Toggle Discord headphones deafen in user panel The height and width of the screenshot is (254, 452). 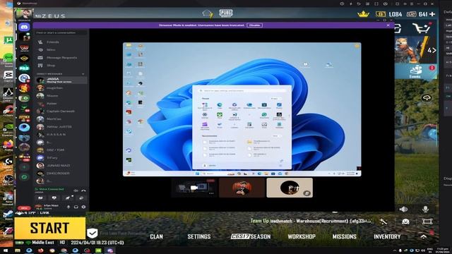coord(76,207)
